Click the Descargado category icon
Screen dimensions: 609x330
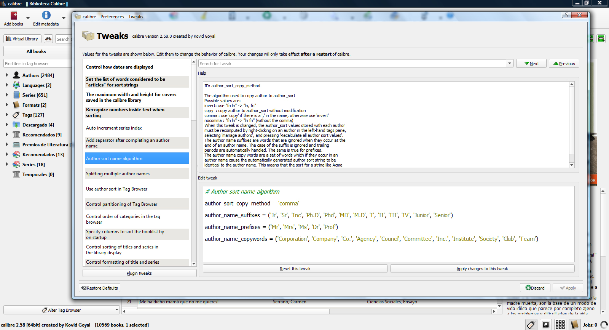tap(16, 125)
